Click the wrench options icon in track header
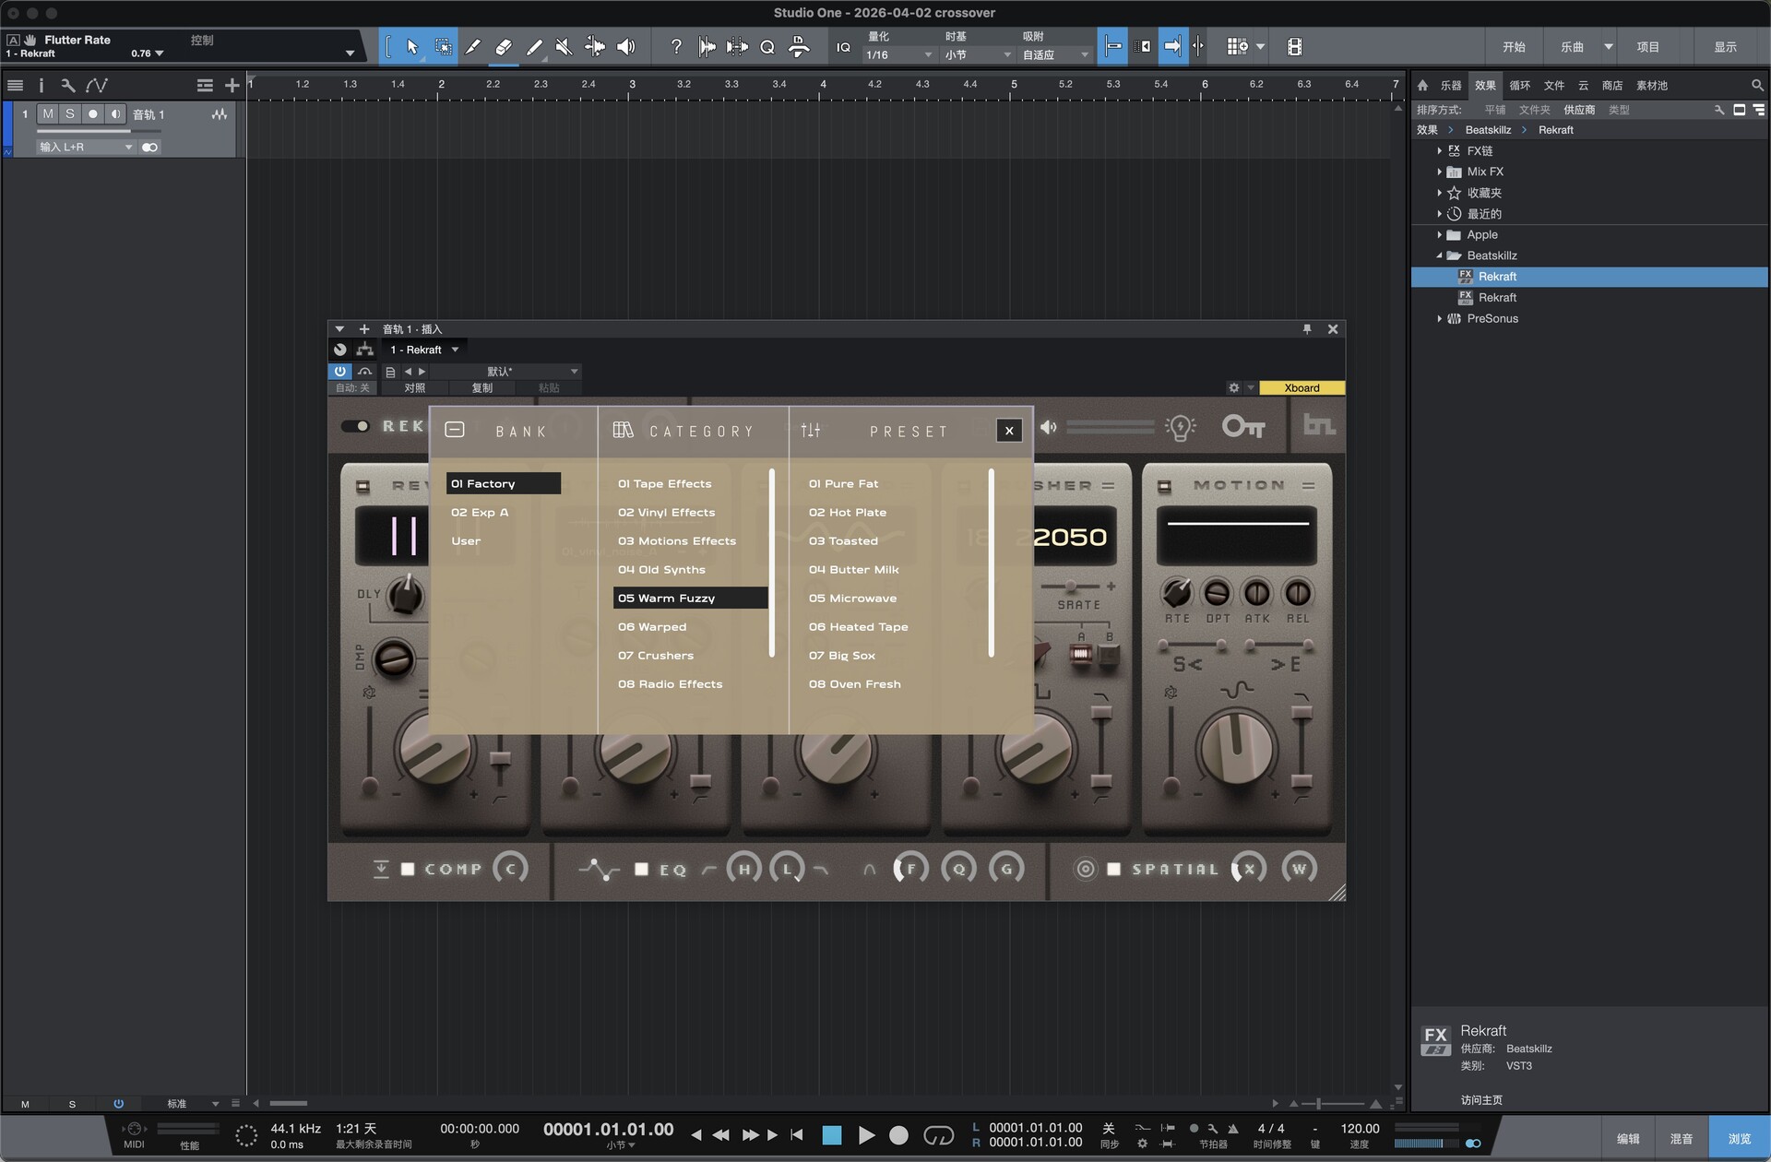This screenshot has width=1771, height=1162. [67, 86]
